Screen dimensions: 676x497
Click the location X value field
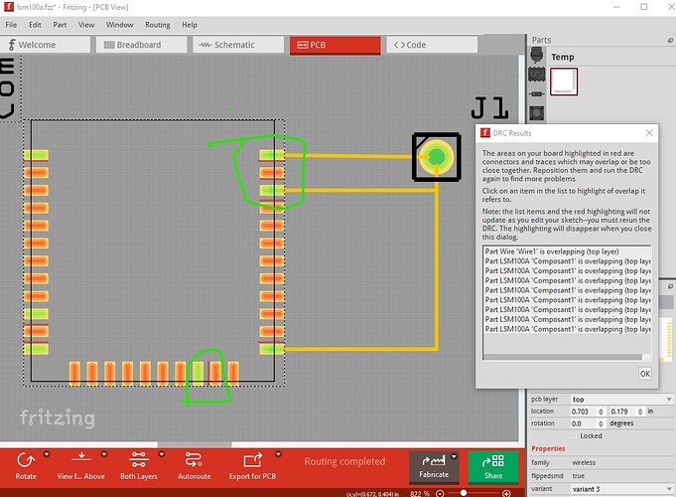(584, 412)
